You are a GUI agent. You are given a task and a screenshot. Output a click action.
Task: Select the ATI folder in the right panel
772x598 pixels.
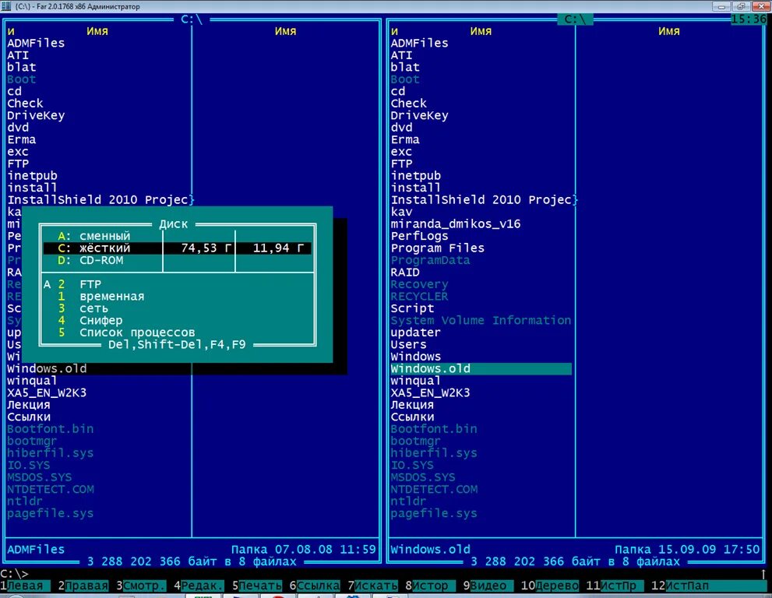pyautogui.click(x=401, y=55)
